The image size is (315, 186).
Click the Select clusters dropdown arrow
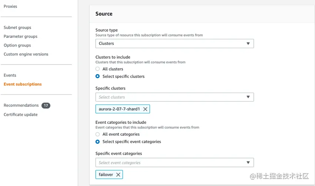[x=248, y=97]
